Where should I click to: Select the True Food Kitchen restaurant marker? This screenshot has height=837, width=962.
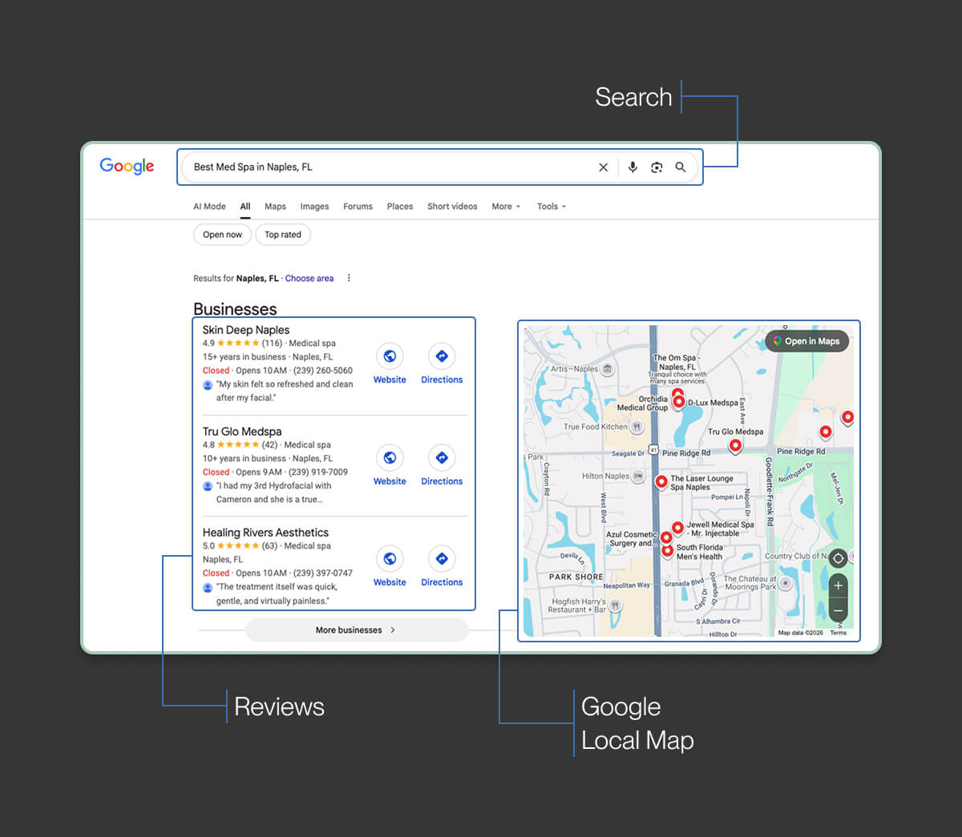point(637,427)
